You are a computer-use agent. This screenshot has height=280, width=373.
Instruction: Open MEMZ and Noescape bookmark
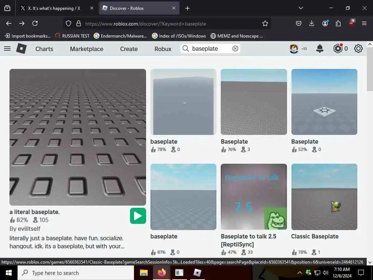[237, 36]
